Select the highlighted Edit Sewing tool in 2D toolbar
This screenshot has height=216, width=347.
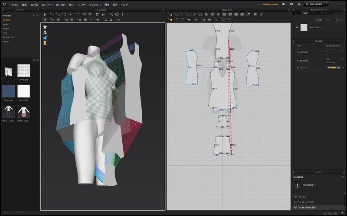(x=171, y=19)
